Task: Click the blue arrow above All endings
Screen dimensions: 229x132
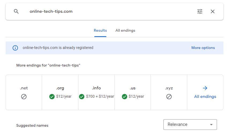Action: pyautogui.click(x=205, y=88)
